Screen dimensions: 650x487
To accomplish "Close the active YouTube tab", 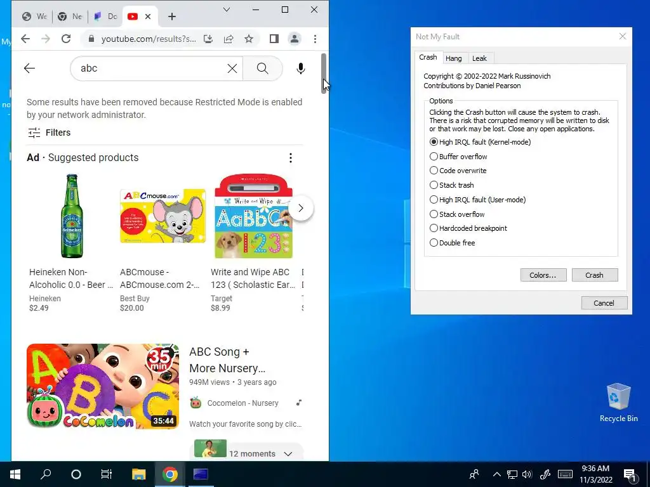I will tap(148, 16).
